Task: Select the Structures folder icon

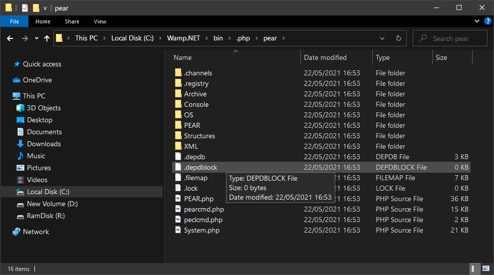Action: (x=178, y=136)
